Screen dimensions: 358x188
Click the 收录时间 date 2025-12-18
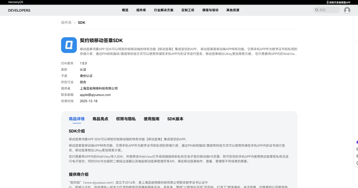pyautogui.click(x=89, y=101)
